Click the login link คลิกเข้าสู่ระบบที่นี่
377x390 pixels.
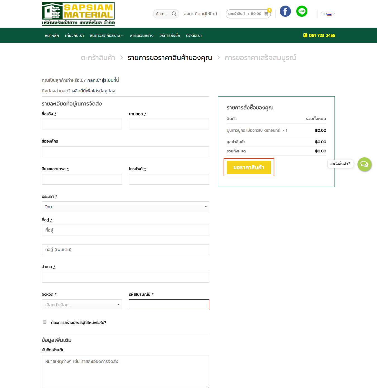103,80
